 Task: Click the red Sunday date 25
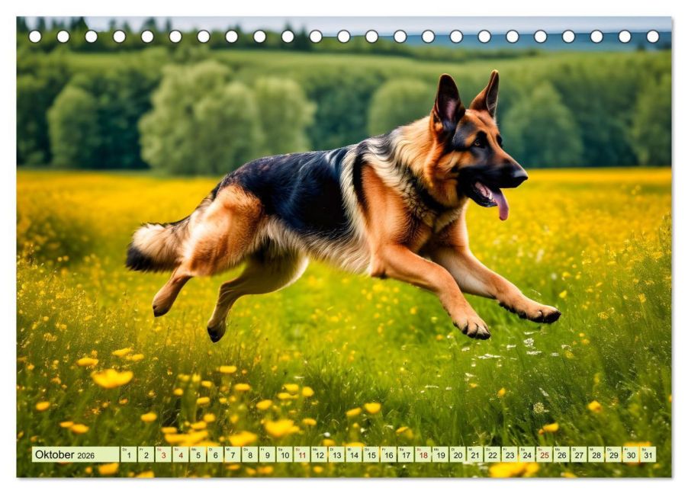click(x=544, y=454)
